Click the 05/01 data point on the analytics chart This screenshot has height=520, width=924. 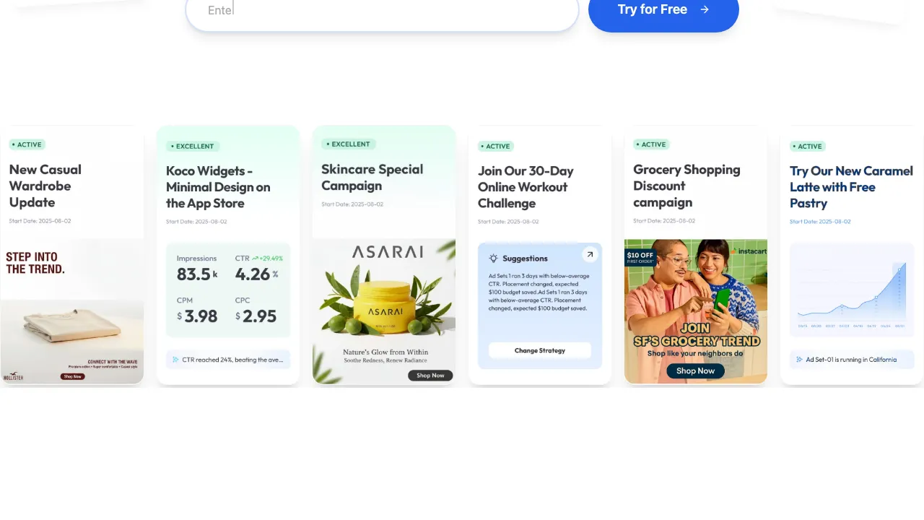tap(899, 269)
